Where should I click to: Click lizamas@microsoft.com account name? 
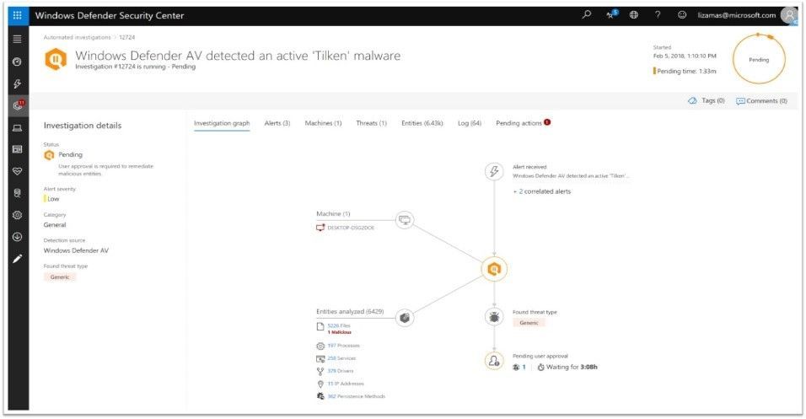737,15
